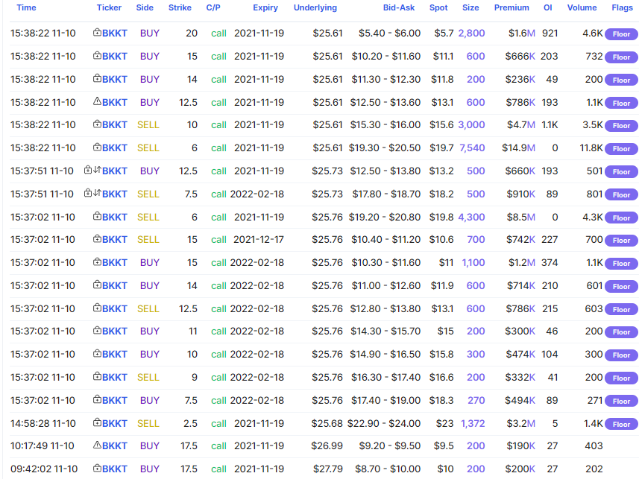Viewport: 639px width, 479px height.
Task: Click the Underlying column header
Action: pyautogui.click(x=315, y=7)
